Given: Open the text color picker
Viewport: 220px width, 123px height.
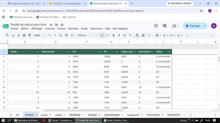Looking at the screenshot, I should tap(130, 35).
